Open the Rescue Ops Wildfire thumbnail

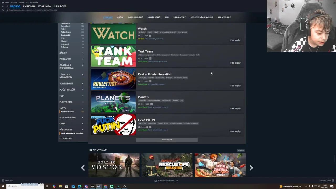click(x=167, y=165)
